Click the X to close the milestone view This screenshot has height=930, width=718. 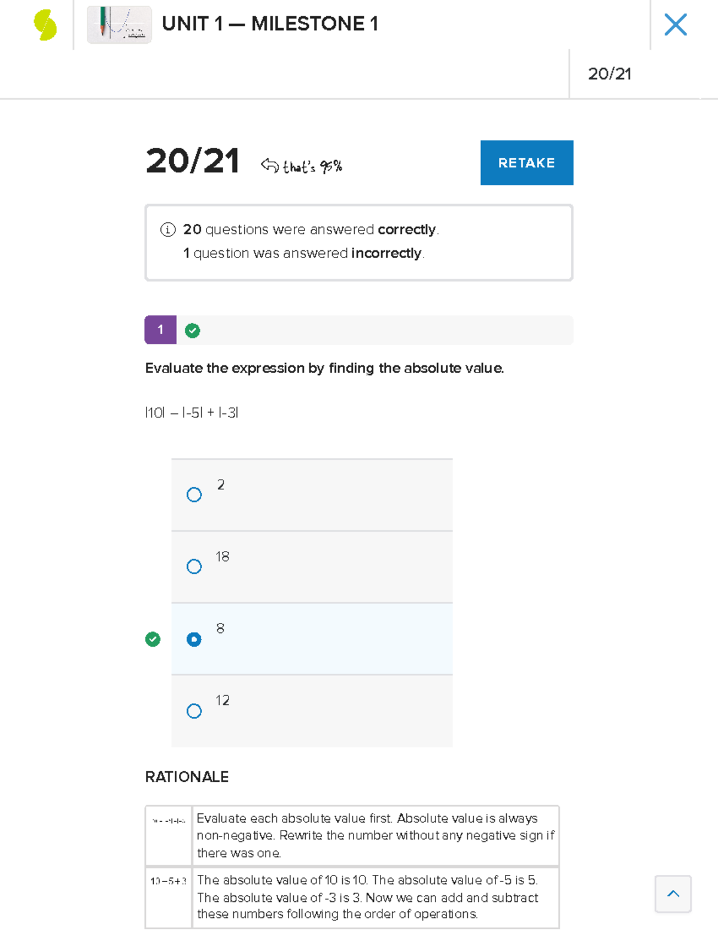[676, 25]
